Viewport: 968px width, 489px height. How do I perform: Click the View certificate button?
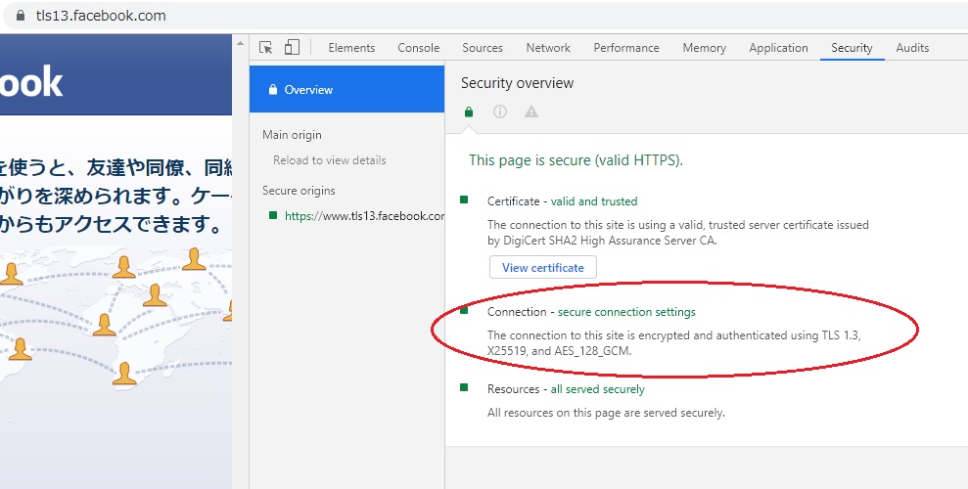click(542, 268)
